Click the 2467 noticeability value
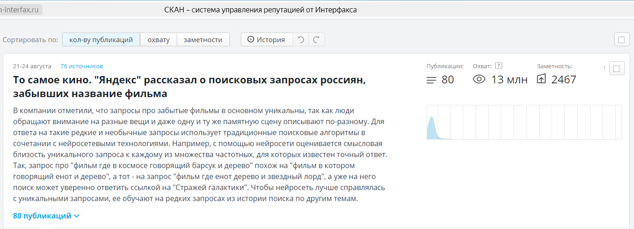Viewport: 634px width, 229px height. click(x=564, y=80)
